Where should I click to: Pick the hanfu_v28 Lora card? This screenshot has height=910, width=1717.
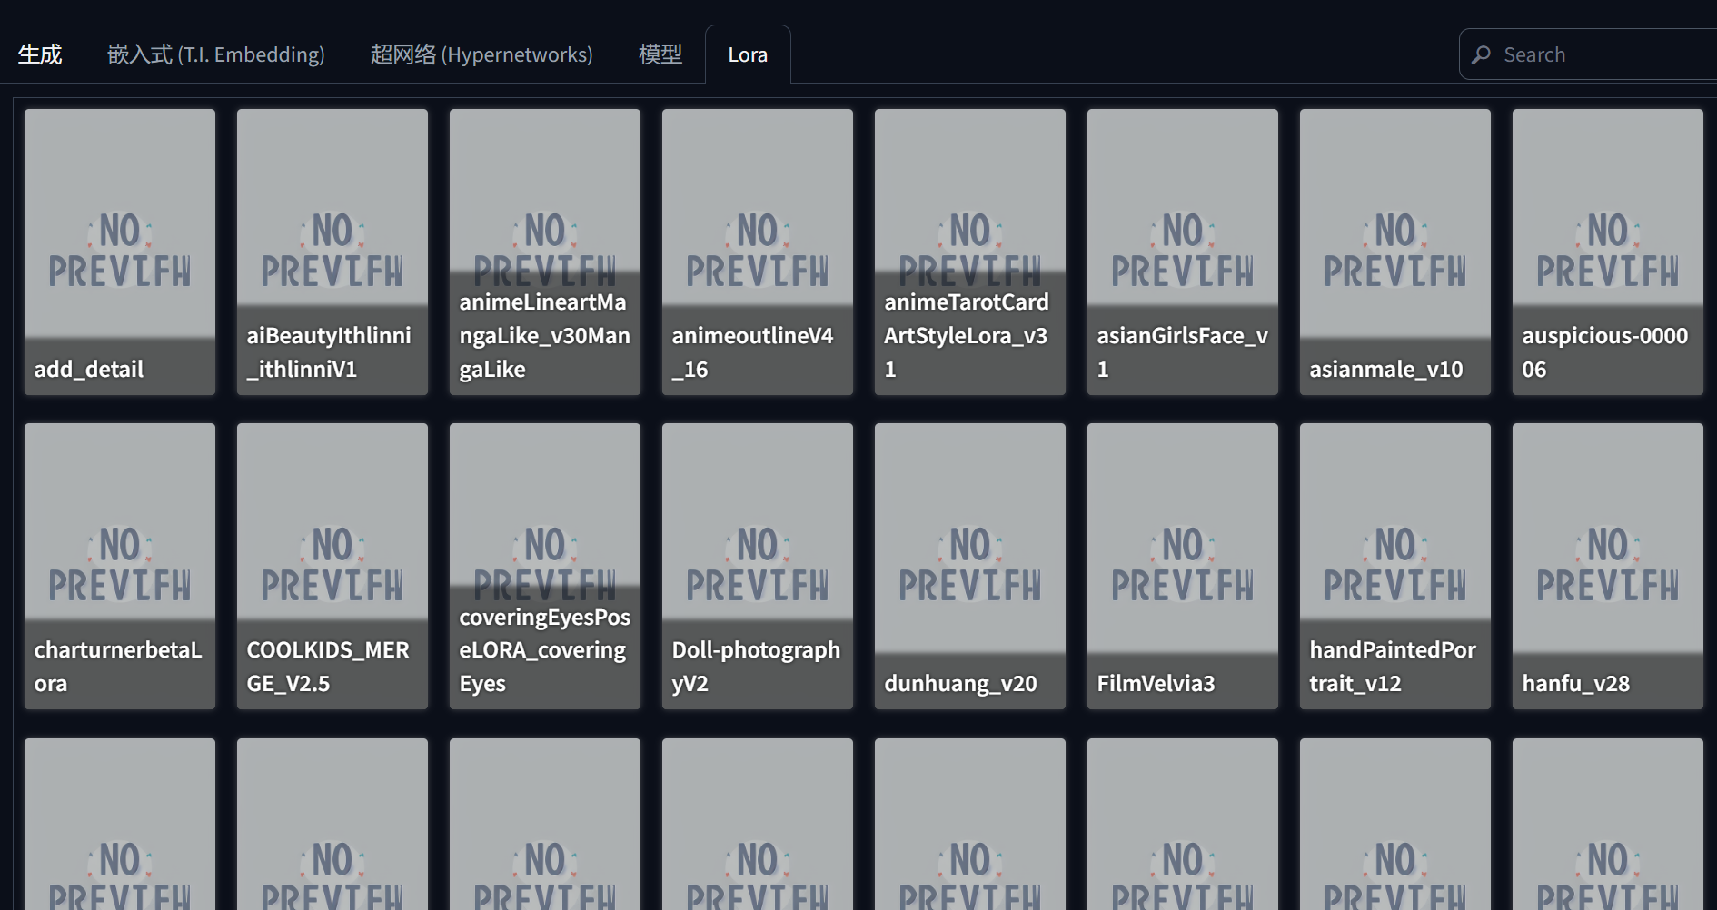(1608, 566)
